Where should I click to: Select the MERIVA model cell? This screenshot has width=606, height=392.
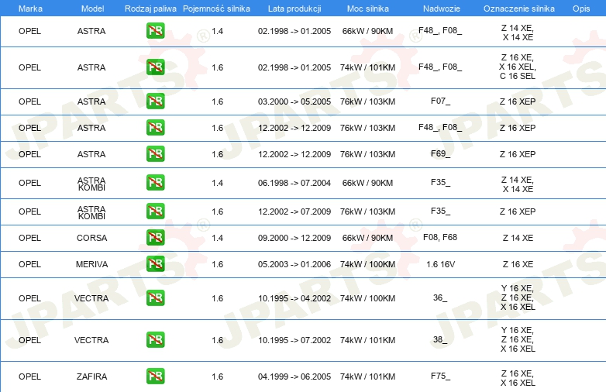click(x=91, y=264)
